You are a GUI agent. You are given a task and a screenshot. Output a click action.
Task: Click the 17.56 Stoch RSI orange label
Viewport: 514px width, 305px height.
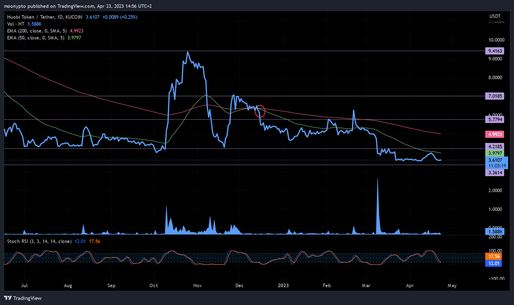pos(494,256)
